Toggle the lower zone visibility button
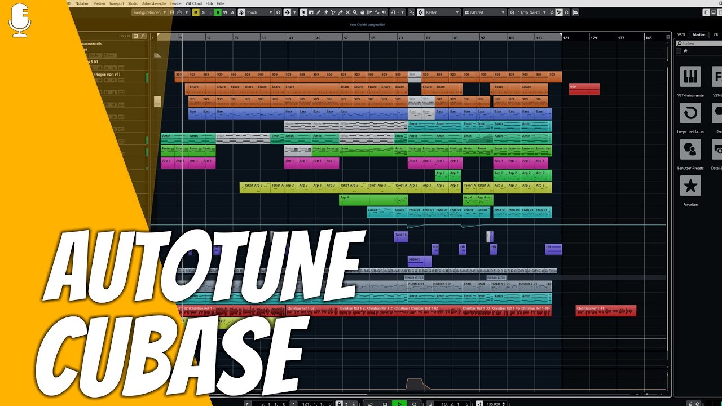 coord(714,12)
